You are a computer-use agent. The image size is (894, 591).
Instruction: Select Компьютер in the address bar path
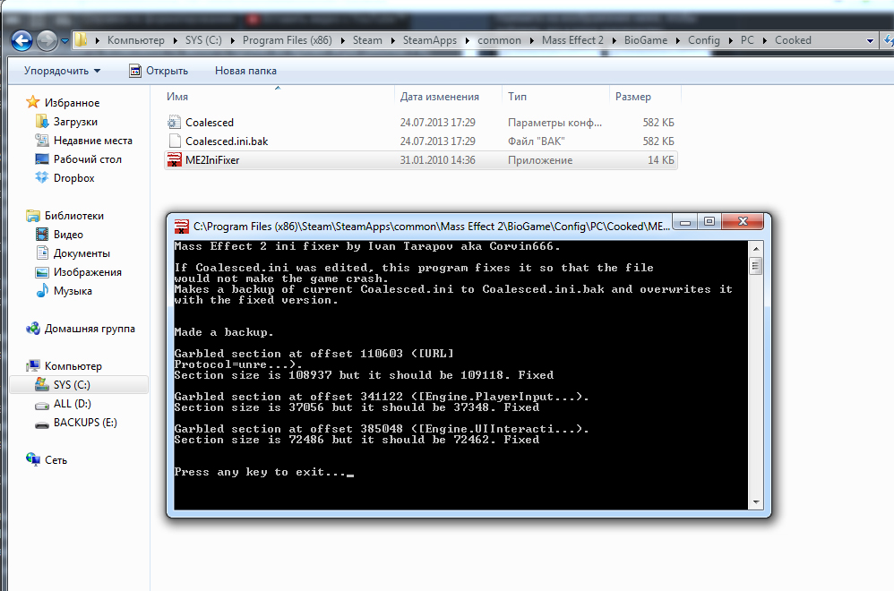[x=135, y=40]
